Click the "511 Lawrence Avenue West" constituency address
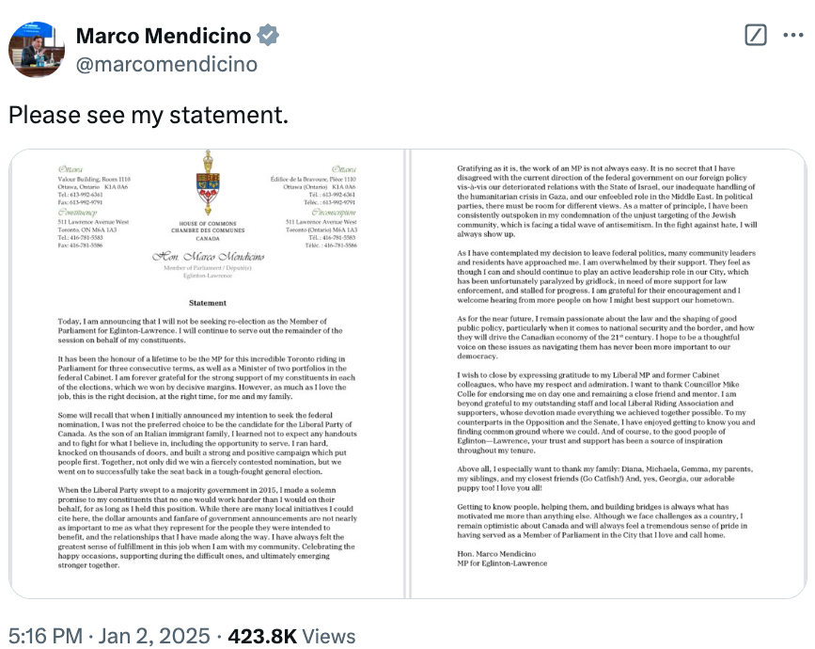Image resolution: width=815 pixels, height=649 pixels. click(x=93, y=222)
